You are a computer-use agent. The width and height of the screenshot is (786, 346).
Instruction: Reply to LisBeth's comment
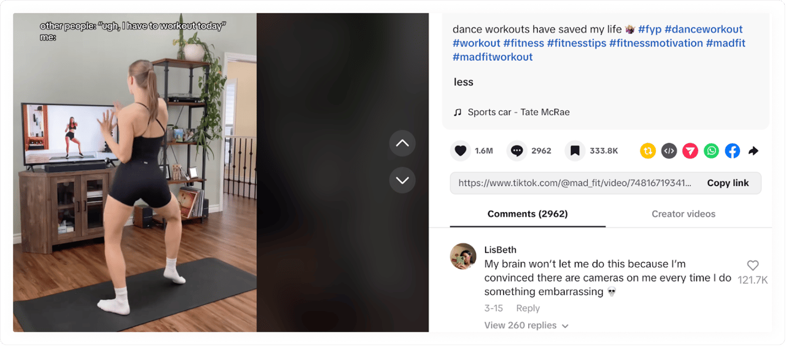point(527,308)
